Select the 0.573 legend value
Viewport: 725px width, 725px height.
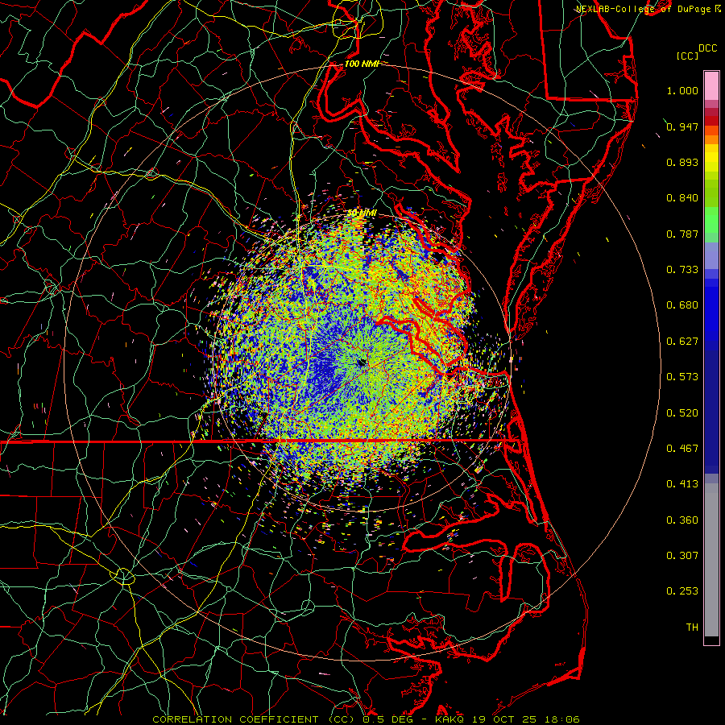click(682, 377)
